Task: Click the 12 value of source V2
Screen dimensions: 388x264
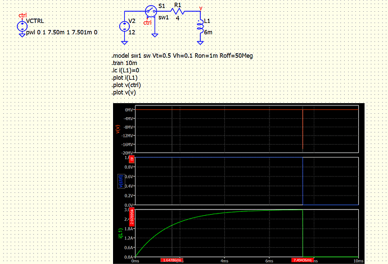Action: click(x=132, y=33)
